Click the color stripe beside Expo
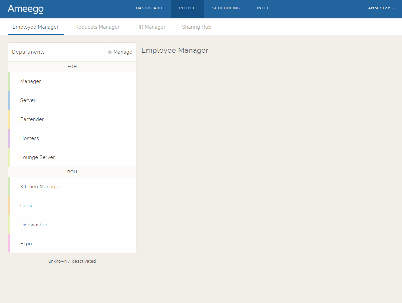This screenshot has width=402, height=303. [x=9, y=244]
